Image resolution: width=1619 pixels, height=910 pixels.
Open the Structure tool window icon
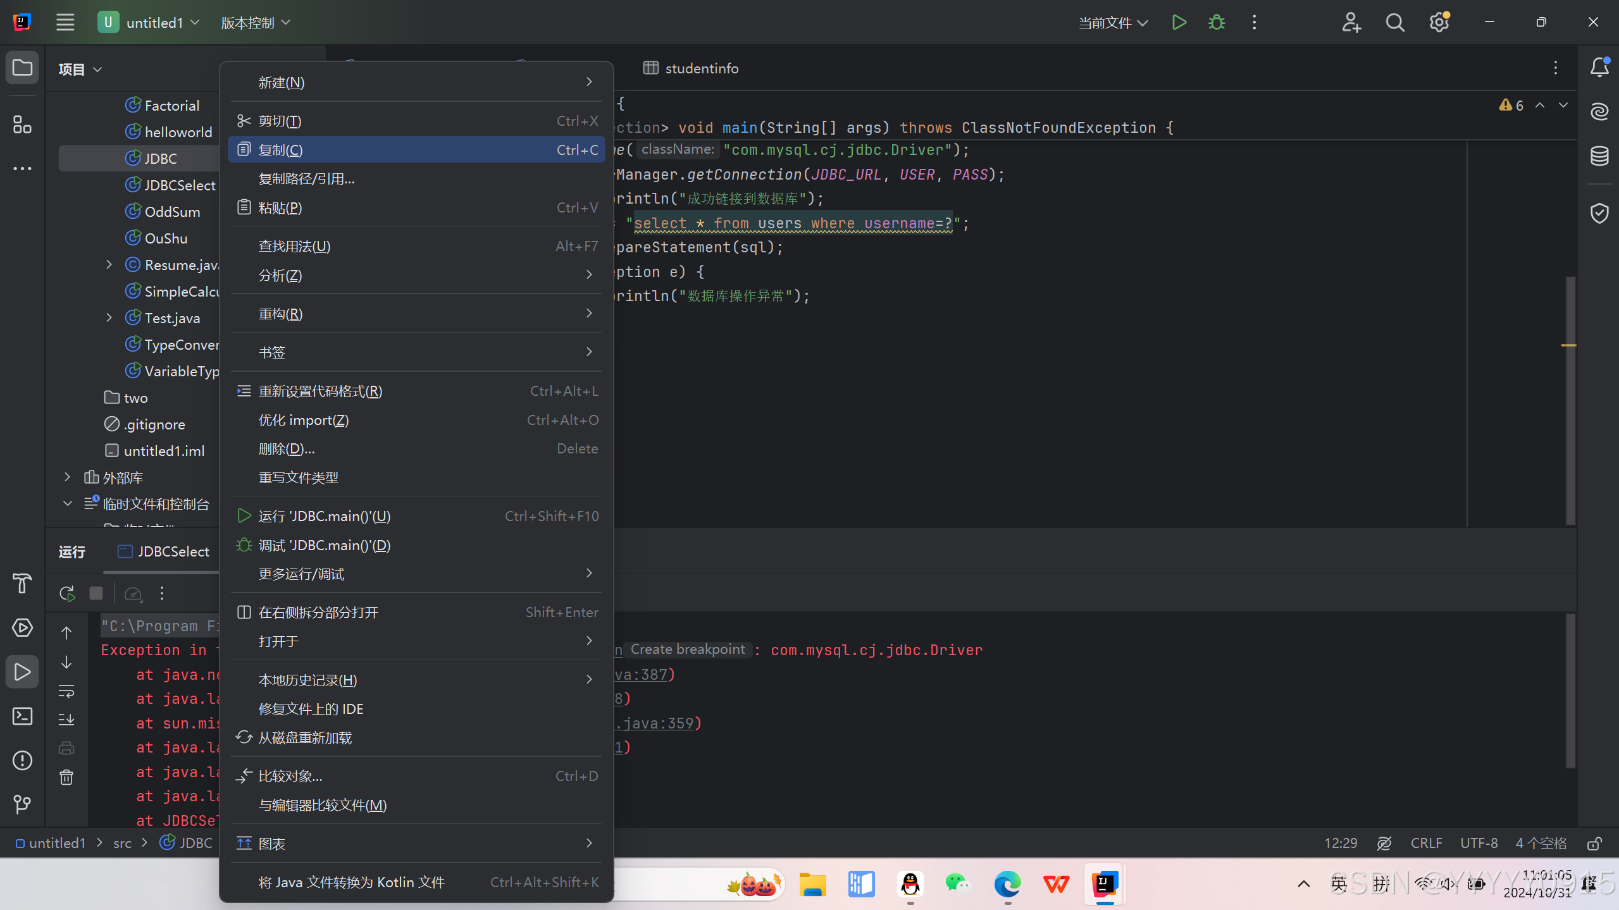[22, 125]
